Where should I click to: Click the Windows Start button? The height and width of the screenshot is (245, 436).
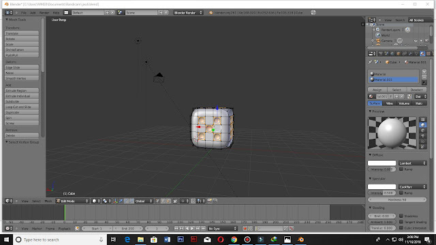[x=6, y=240]
